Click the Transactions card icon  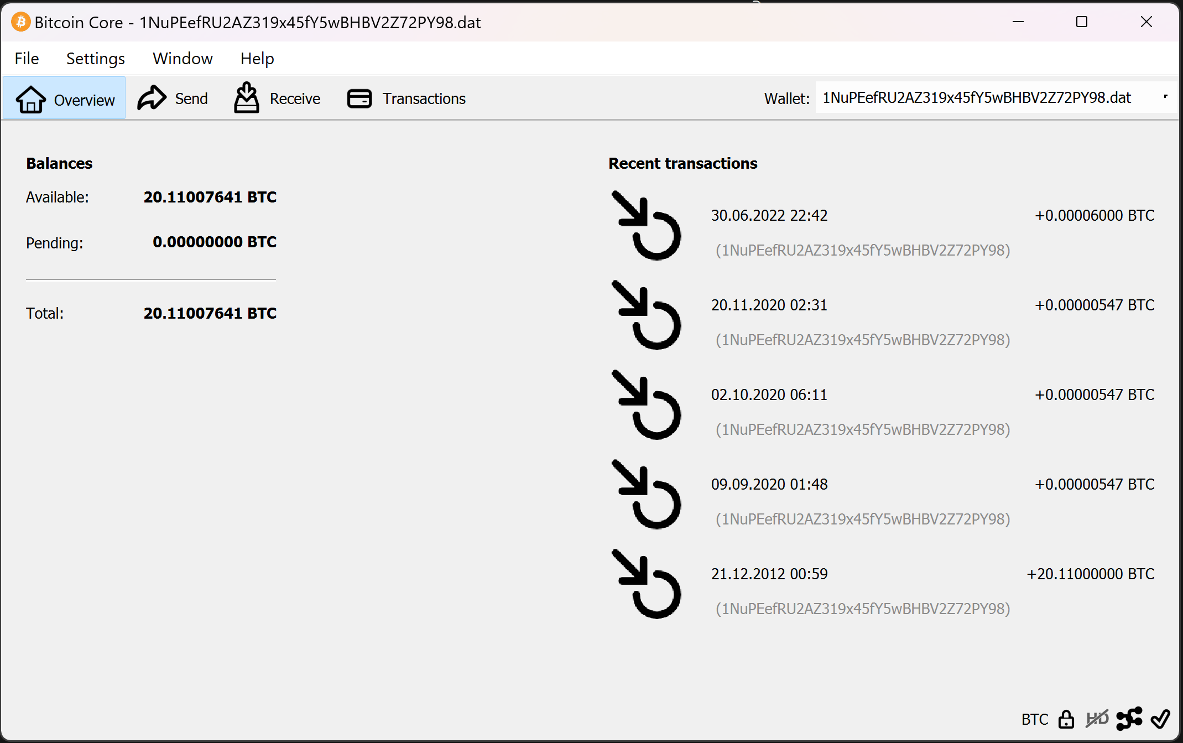tap(359, 98)
